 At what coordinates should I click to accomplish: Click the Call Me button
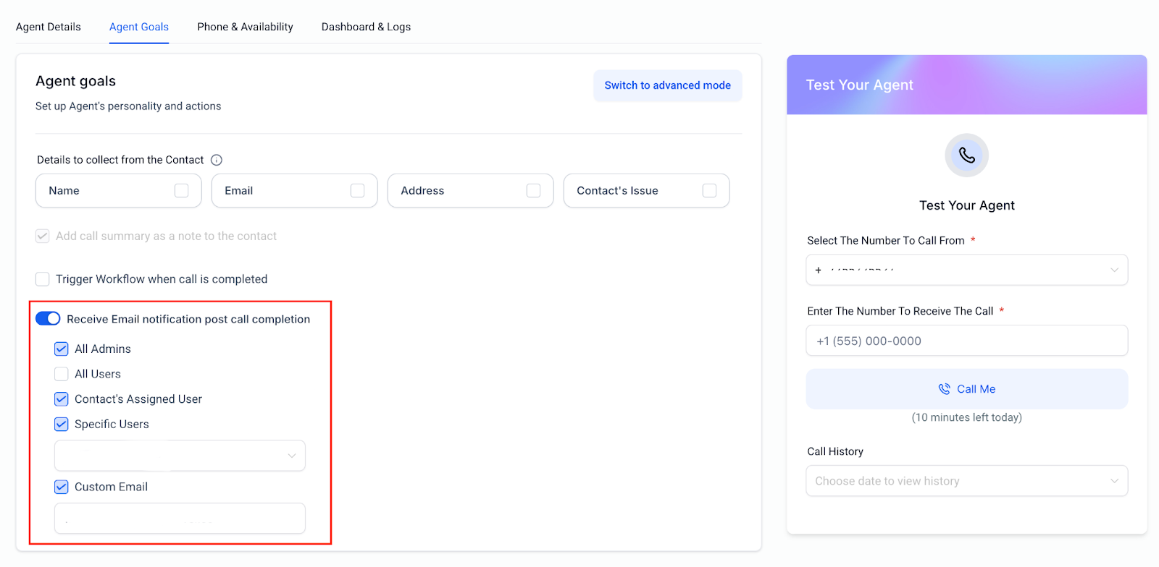point(966,389)
